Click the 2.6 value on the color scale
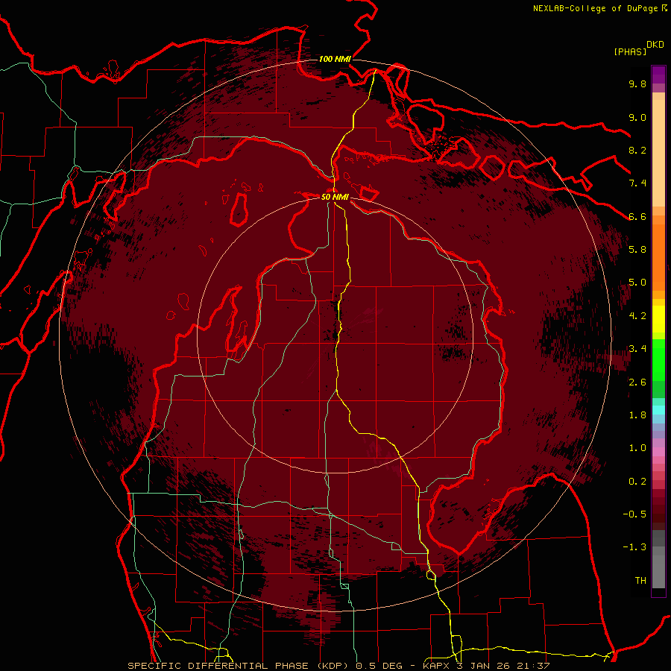Viewport: 671px width, 671px height. (x=637, y=382)
